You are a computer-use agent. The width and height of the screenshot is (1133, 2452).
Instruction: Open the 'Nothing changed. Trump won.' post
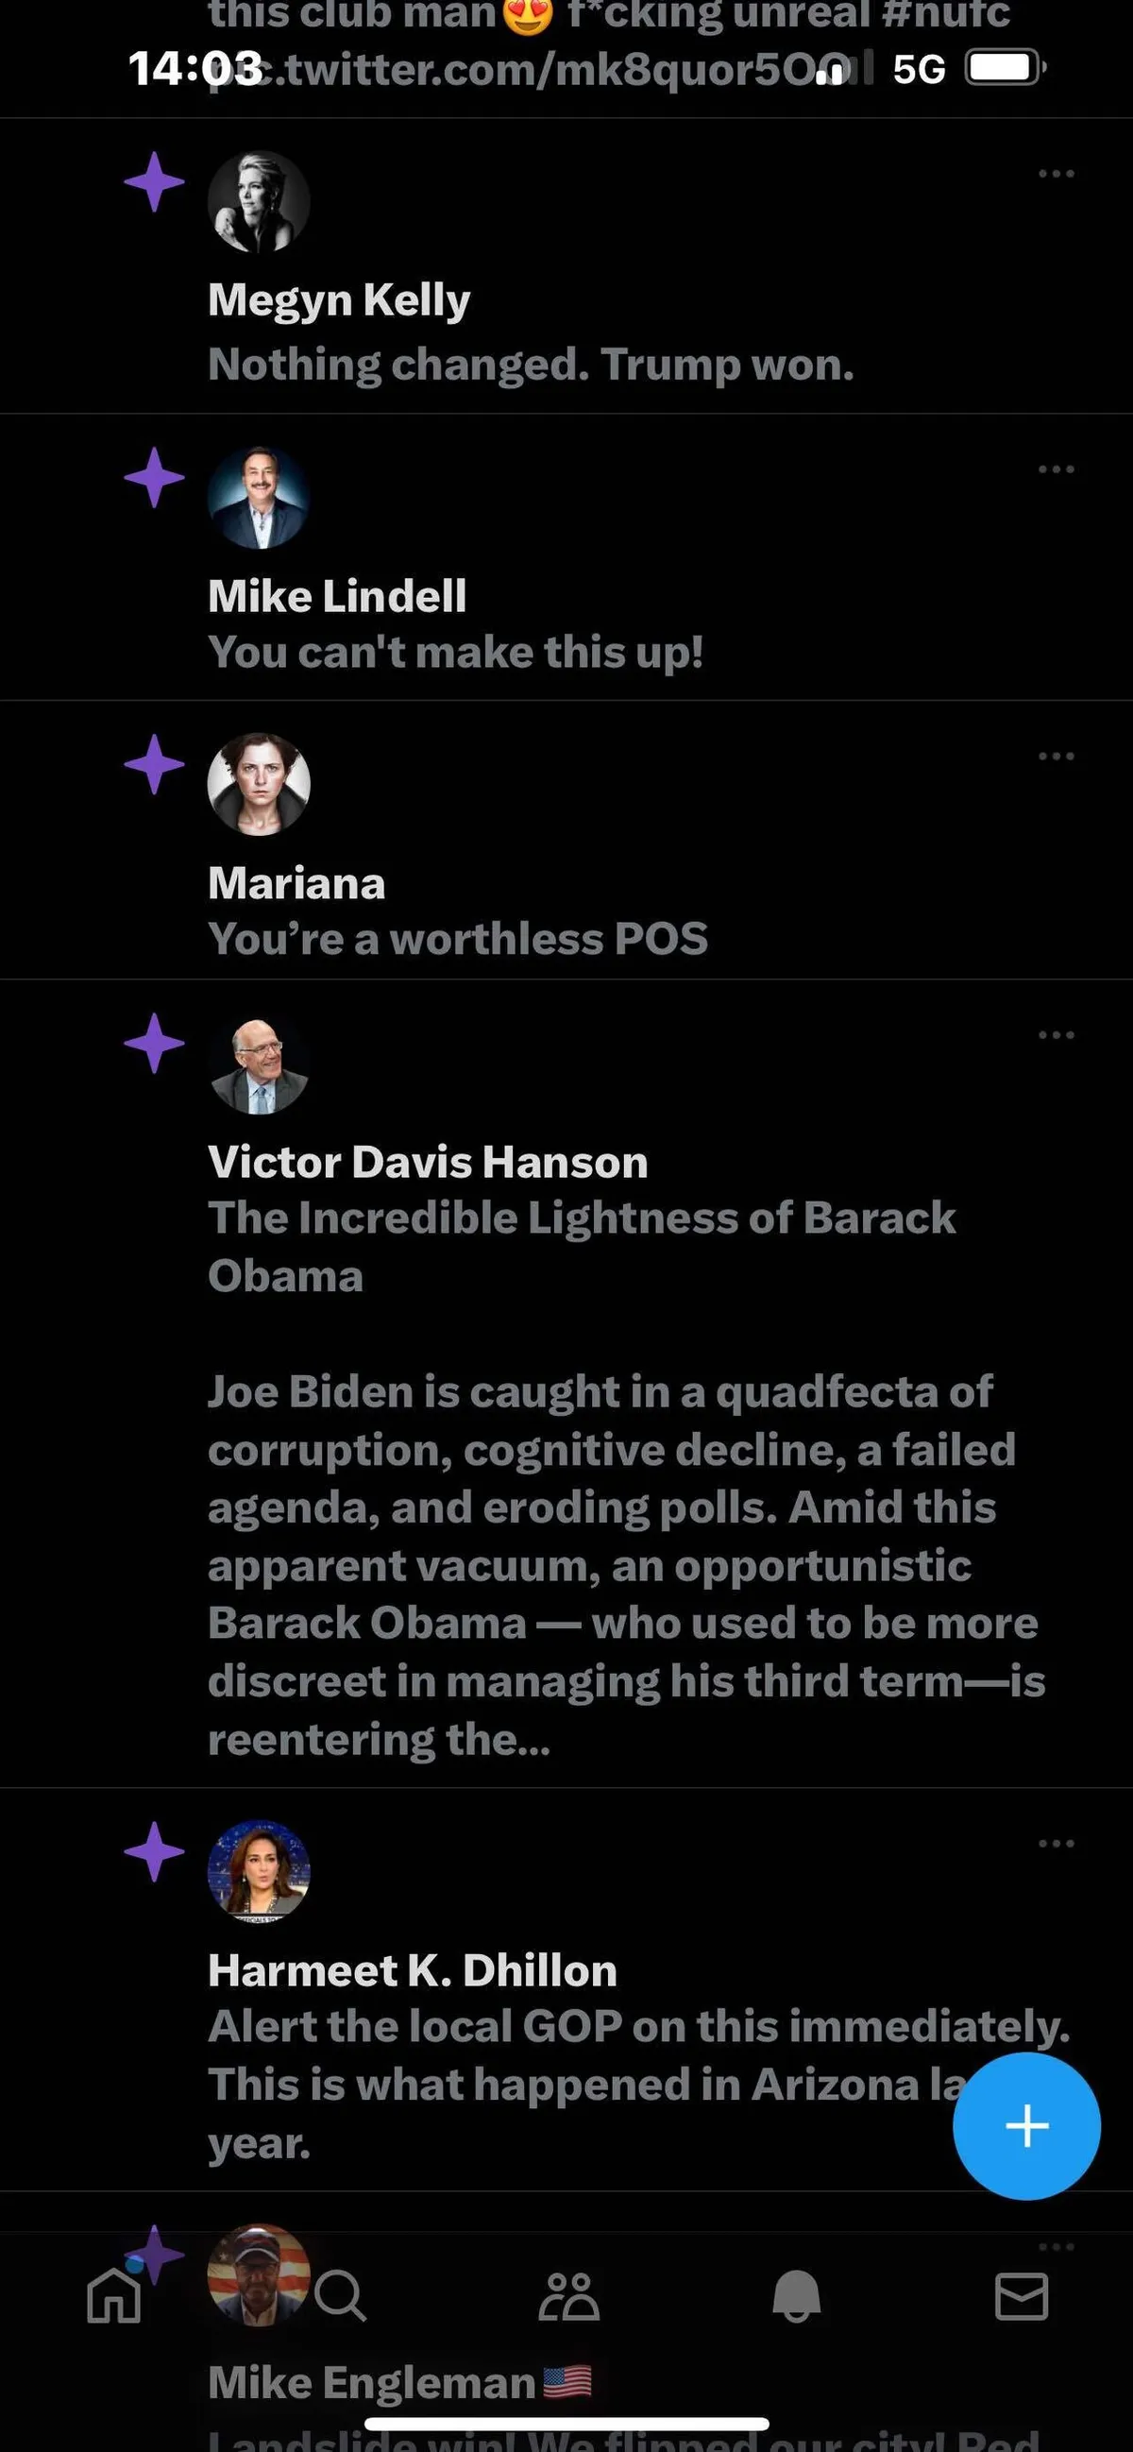pyautogui.click(x=531, y=365)
